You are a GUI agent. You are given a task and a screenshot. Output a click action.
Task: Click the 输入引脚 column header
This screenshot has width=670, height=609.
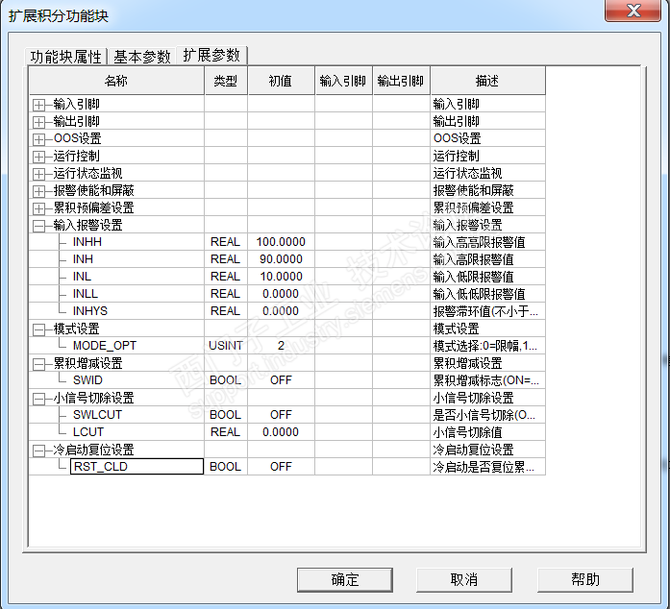(x=343, y=81)
